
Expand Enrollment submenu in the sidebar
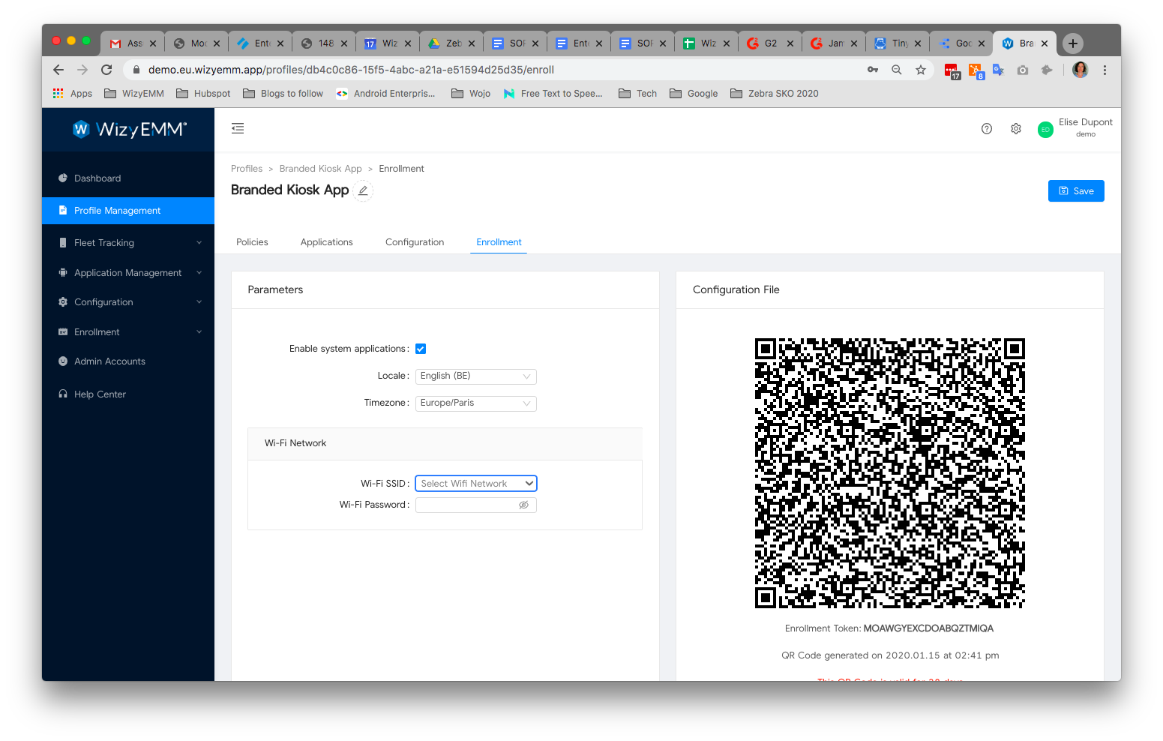click(x=128, y=332)
